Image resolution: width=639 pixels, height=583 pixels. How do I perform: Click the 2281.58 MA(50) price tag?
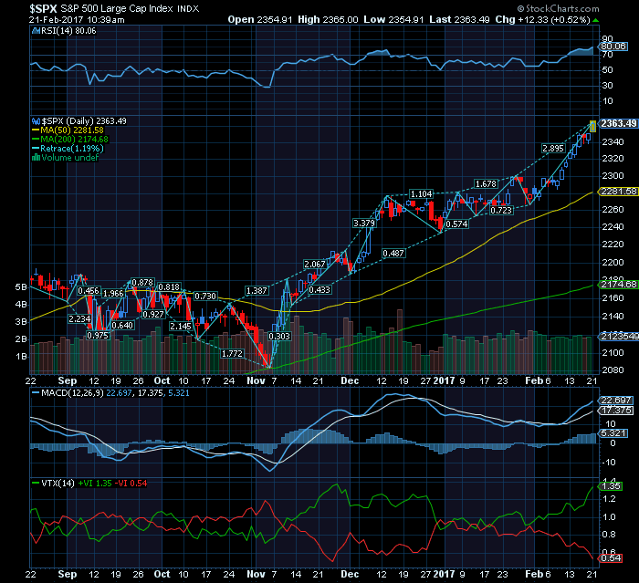tap(618, 192)
